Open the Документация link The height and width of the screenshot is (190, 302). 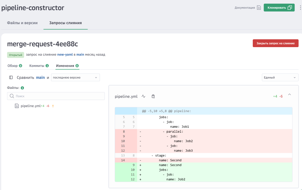[x=245, y=8]
